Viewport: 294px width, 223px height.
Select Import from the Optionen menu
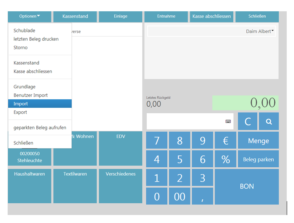click(21, 104)
